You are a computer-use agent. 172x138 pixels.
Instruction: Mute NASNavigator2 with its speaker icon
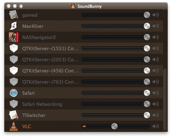(x=156, y=37)
